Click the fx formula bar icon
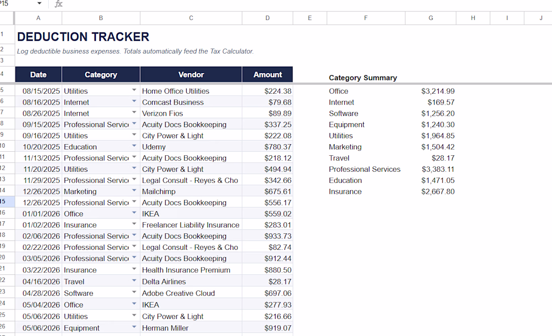Screen dimensions: 552x336 click(58, 4)
